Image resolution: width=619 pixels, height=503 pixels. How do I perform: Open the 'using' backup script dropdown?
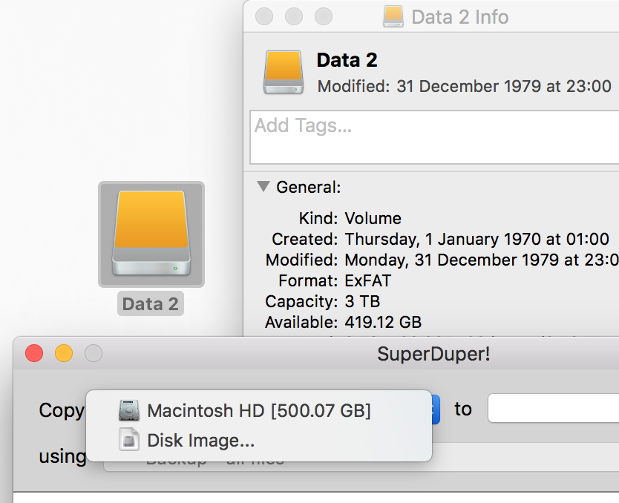tap(361, 457)
